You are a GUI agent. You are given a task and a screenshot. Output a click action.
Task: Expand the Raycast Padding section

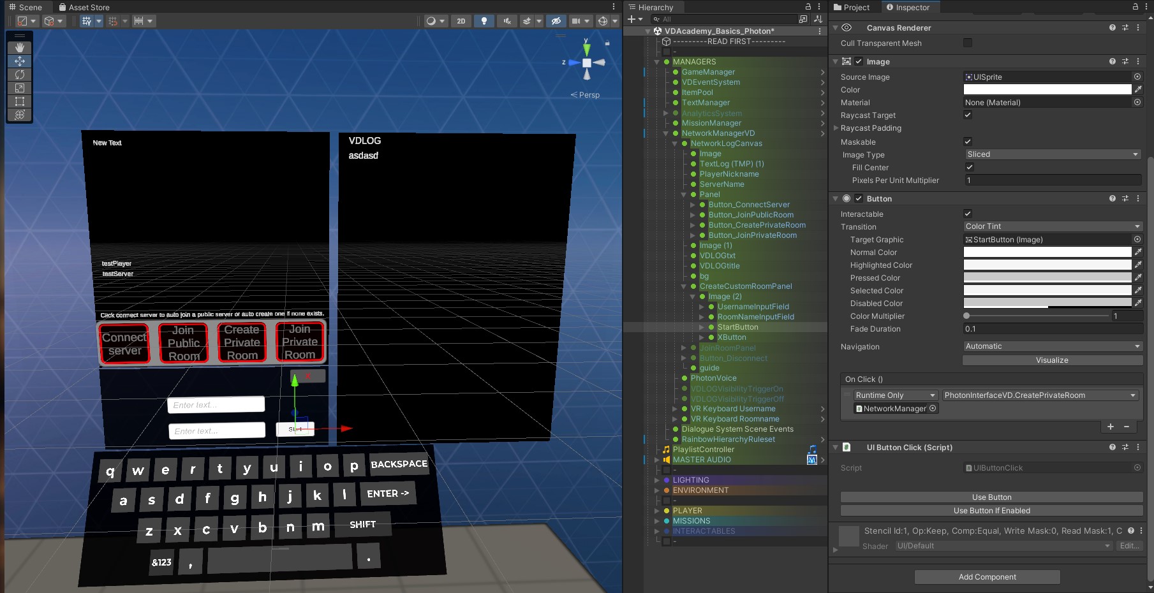click(x=836, y=128)
